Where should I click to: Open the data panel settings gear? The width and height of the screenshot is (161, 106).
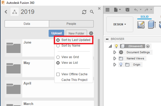[x=91, y=33]
